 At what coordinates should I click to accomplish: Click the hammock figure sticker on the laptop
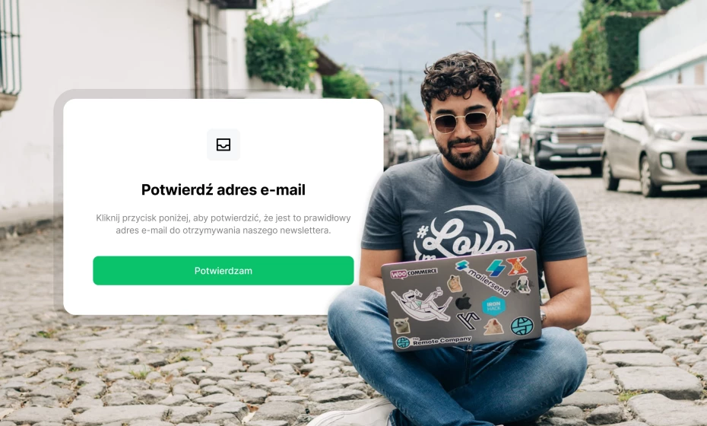(421, 304)
